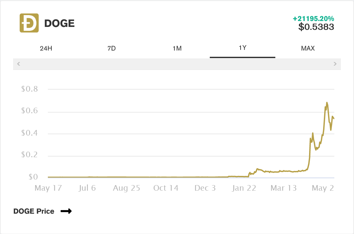Click the +21195.20% change percentage
Screen dimensions: 354x234
tap(313, 18)
